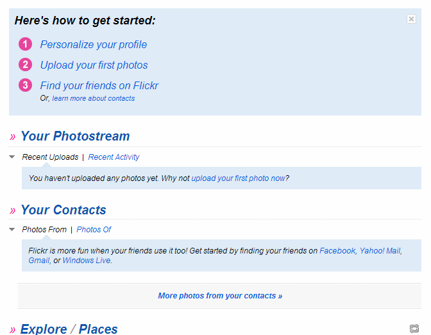Click learn more about contacts link

coord(94,98)
